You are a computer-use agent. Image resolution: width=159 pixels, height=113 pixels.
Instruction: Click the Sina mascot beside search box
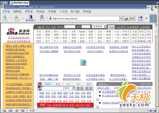click(40, 86)
